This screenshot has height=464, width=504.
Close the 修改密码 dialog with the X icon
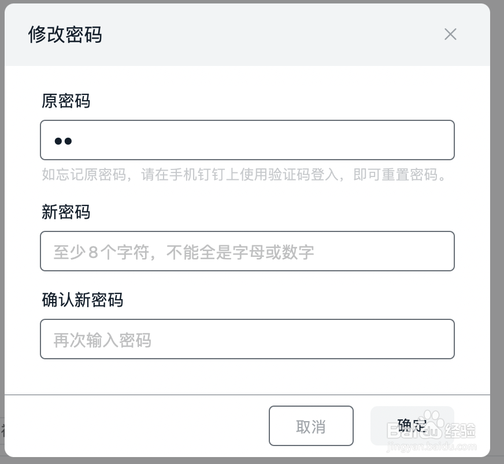[450, 34]
